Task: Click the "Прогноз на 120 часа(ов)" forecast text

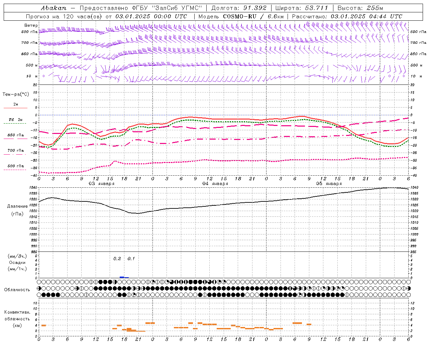Action: click(x=64, y=16)
